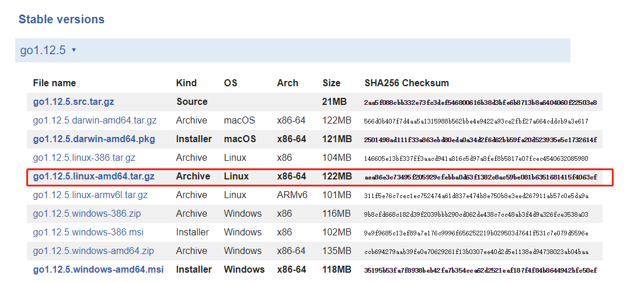This screenshot has height=282, width=637.
Task: Download go1.12.5.windows-386.msi installer
Action: point(88,232)
